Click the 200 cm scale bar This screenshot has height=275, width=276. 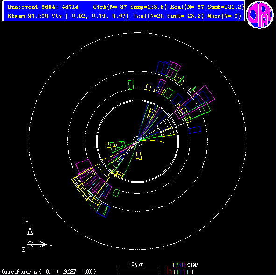tap(137, 270)
